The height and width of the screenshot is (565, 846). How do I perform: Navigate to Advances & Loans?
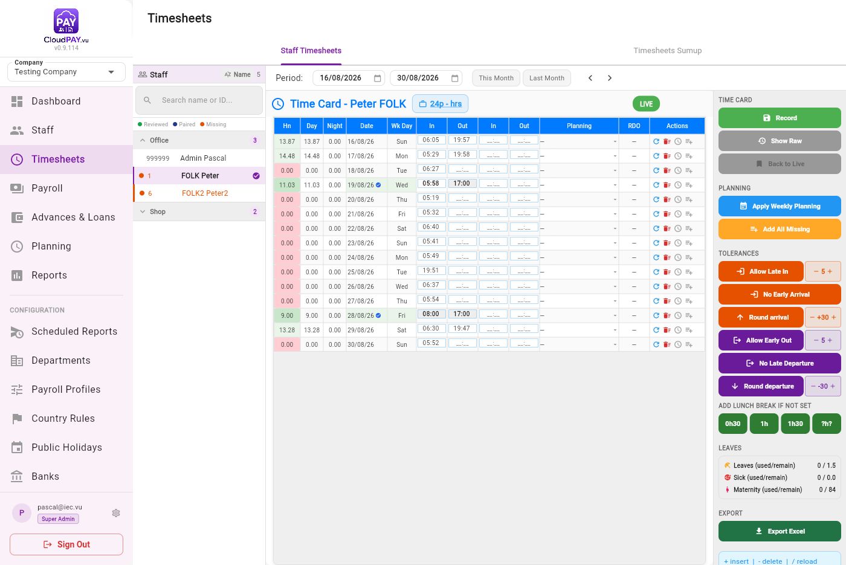click(x=66, y=217)
